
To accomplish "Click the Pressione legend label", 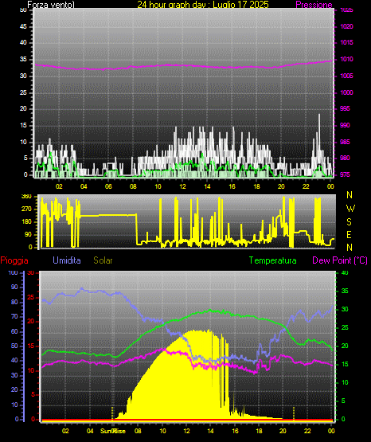I will [314, 5].
